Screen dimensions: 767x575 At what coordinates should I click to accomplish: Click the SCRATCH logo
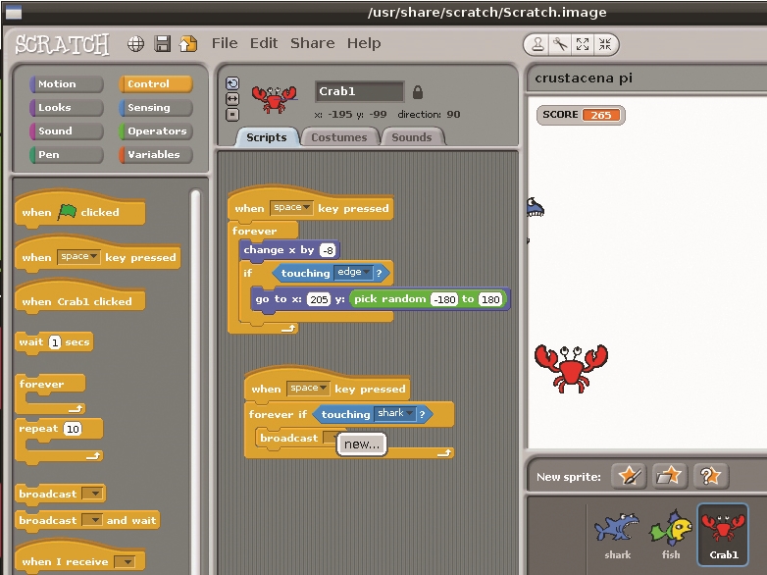tap(62, 44)
